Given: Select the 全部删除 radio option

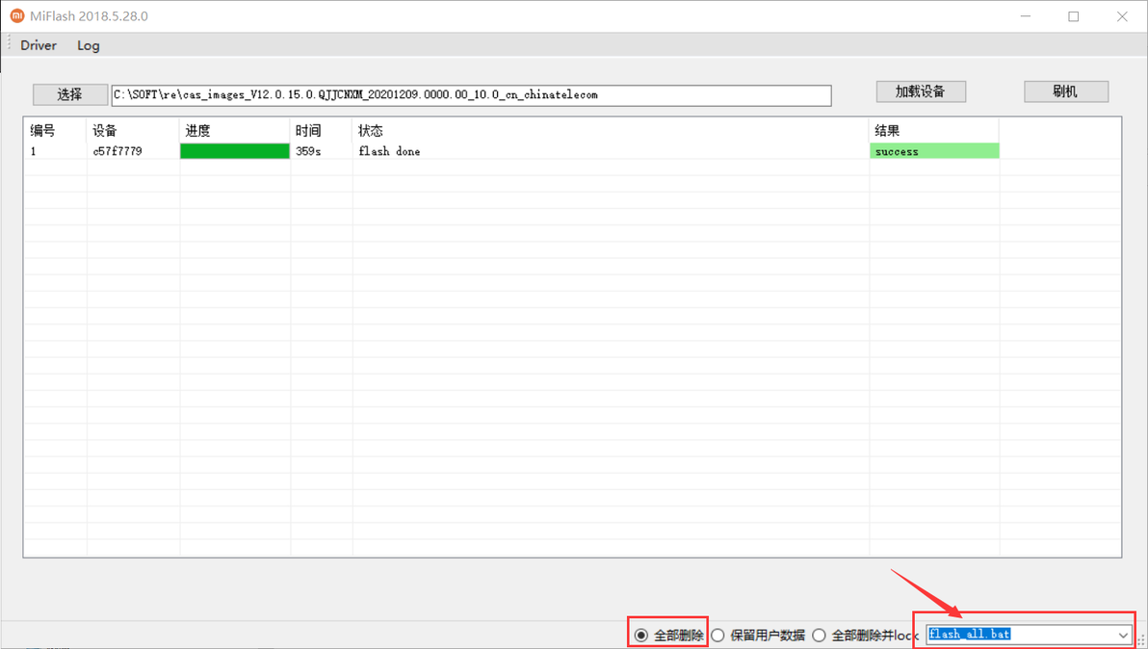Looking at the screenshot, I should (668, 636).
